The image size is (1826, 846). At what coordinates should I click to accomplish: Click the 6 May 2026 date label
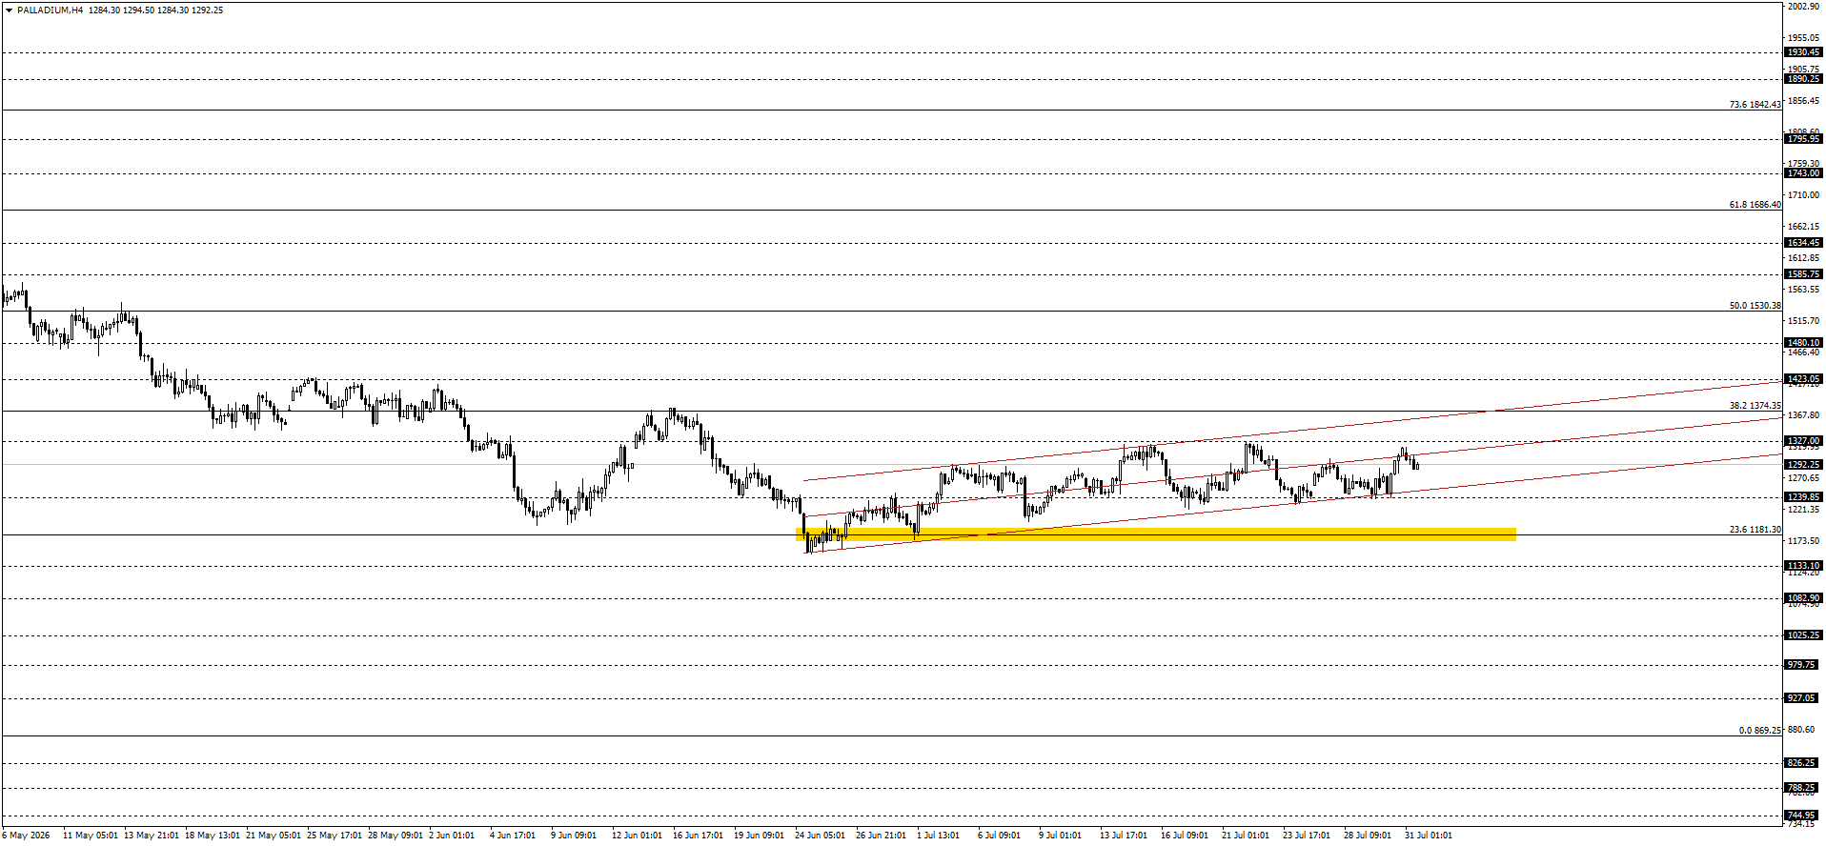(x=26, y=836)
